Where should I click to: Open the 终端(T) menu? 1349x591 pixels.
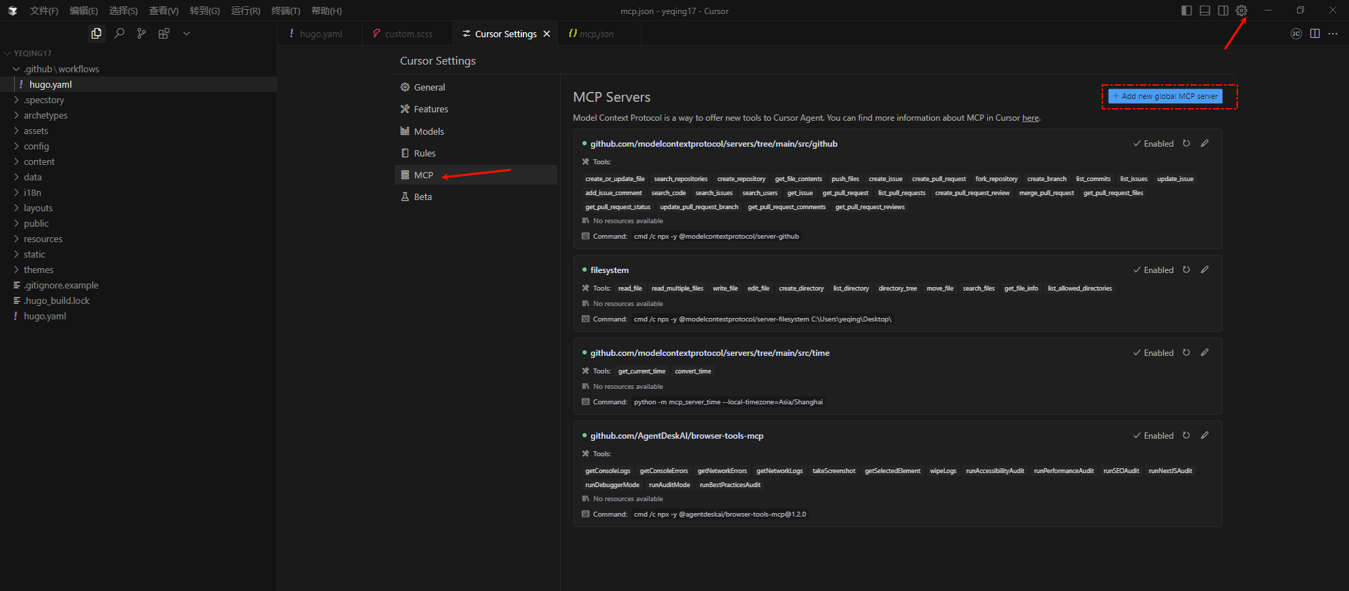[285, 11]
